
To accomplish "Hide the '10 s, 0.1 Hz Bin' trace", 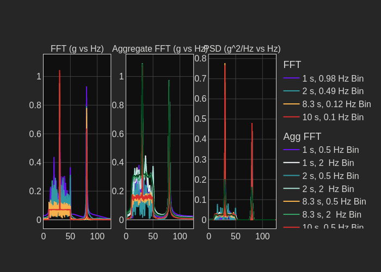I will [x=333, y=118].
